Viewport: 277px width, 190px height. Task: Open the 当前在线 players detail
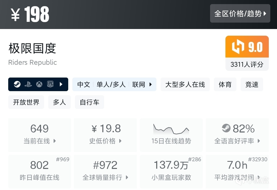(39, 135)
